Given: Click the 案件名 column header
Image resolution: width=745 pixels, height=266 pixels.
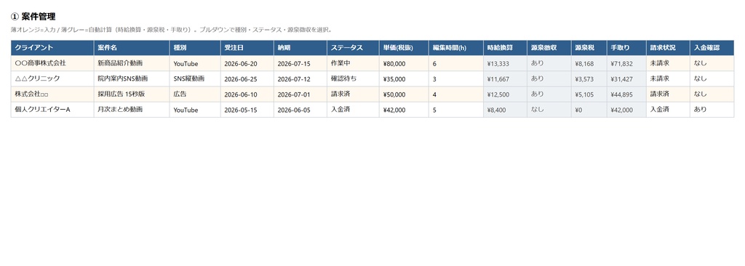Looking at the screenshot, I should tap(132, 48).
